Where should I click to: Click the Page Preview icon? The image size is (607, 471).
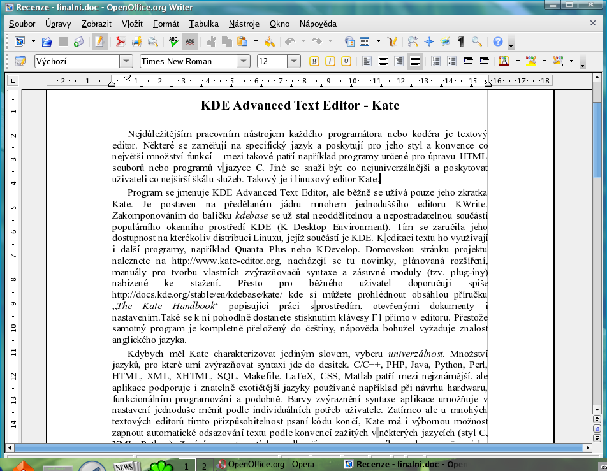[x=153, y=41]
